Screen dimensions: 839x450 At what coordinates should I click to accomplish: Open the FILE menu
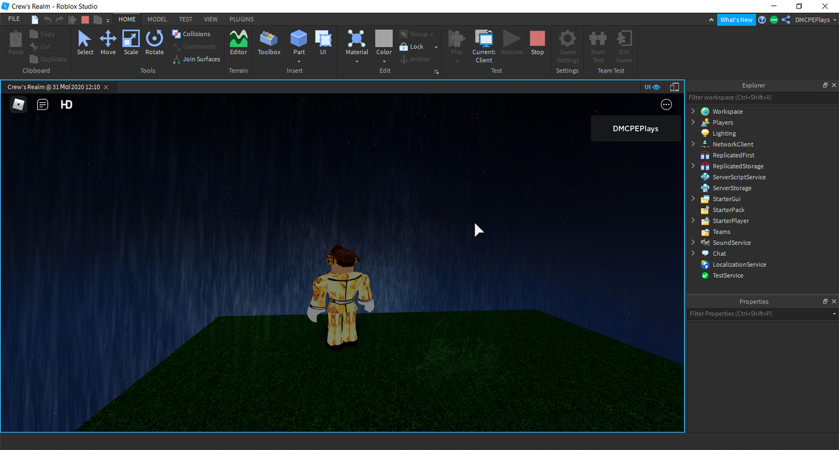coord(13,19)
